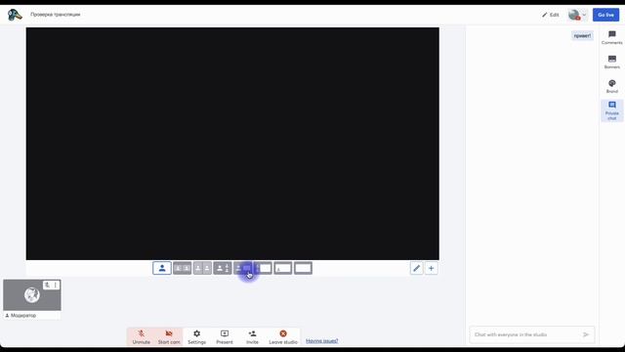Viewport: 625px width, 352px height.
Task: Select the screen with corner person layout
Action: [x=283, y=268]
